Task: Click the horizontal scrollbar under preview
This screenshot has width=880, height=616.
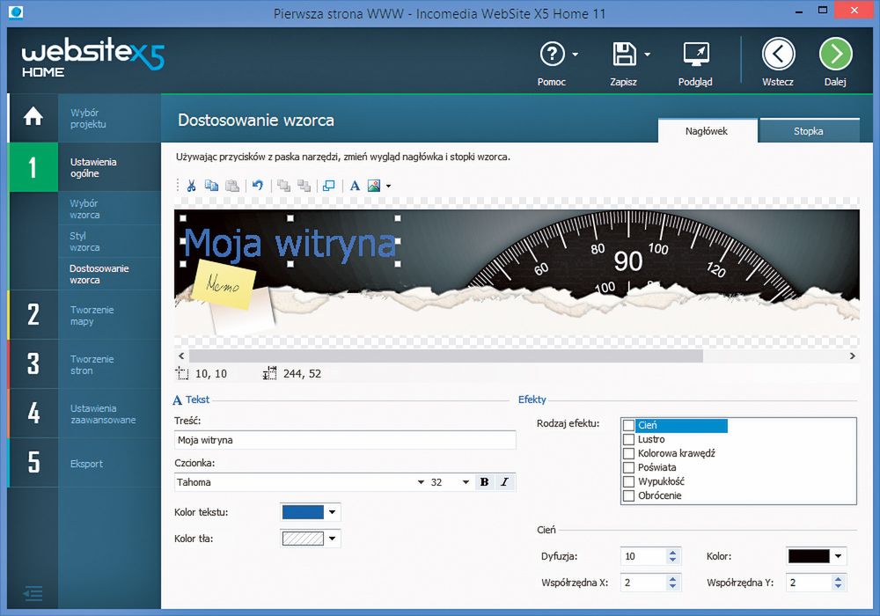Action: [445, 356]
